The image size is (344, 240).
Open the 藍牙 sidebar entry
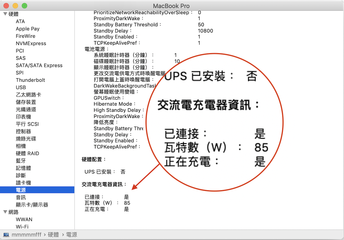(21, 161)
